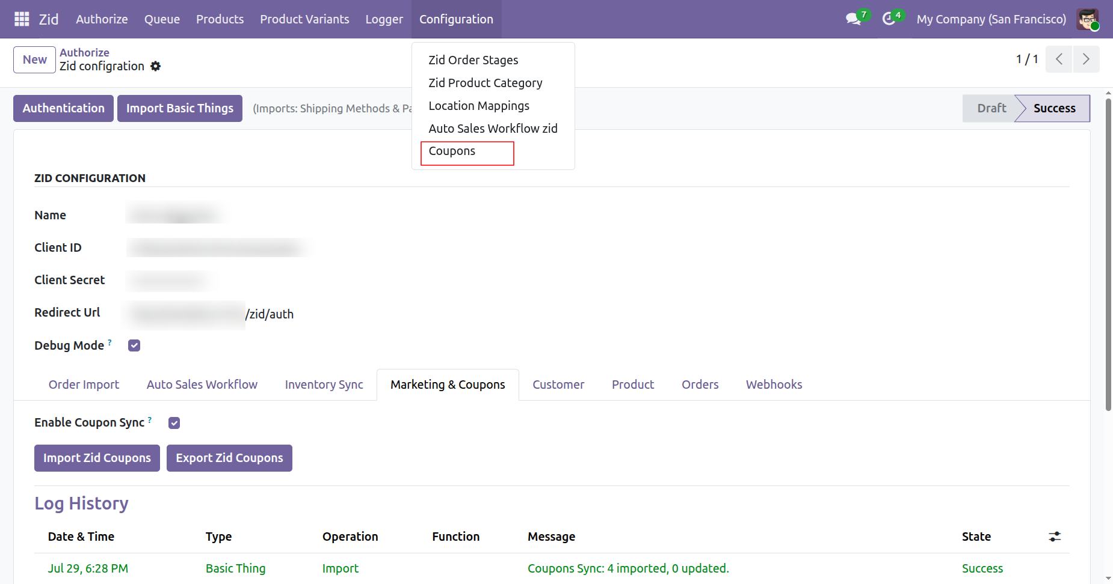Set the status to Success
This screenshot has width=1113, height=584.
pos(1054,108)
